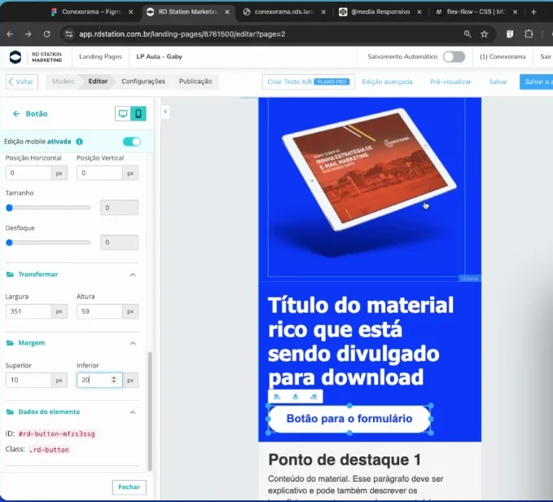The image size is (553, 502).
Task: Open the Configurações step
Action: point(143,81)
